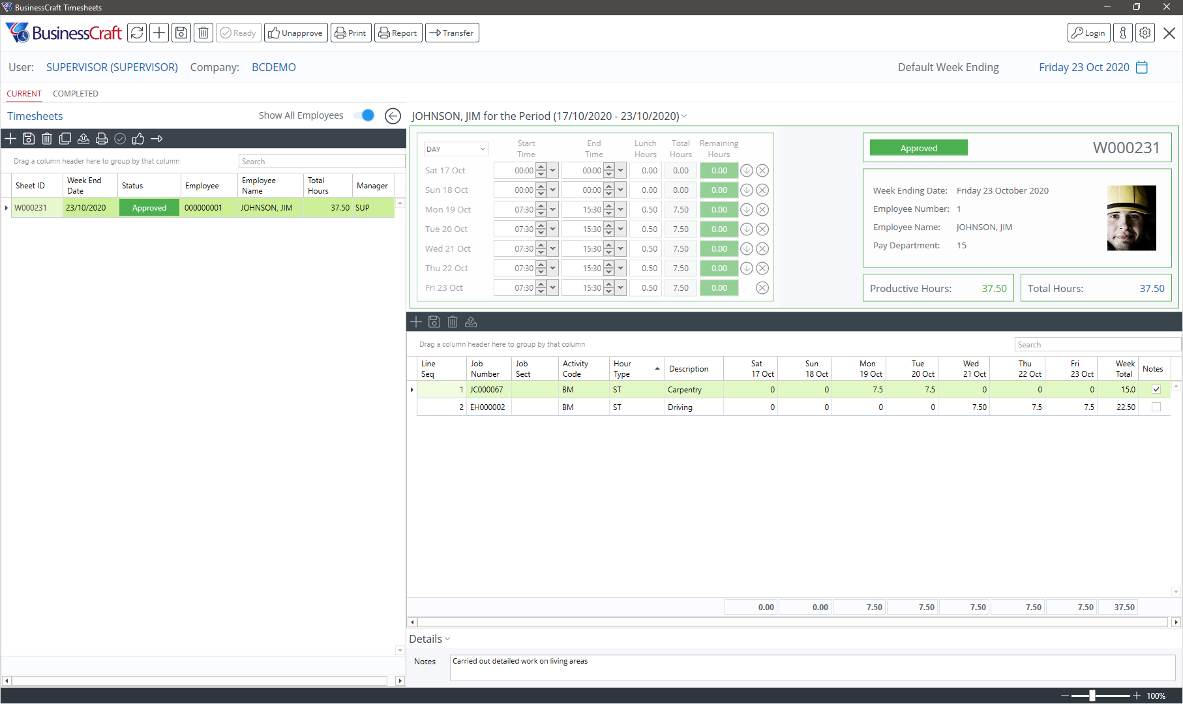Image resolution: width=1183 pixels, height=704 pixels.
Task: Click the copy-down arrow icon for Thu 22 Oct
Action: [747, 269]
